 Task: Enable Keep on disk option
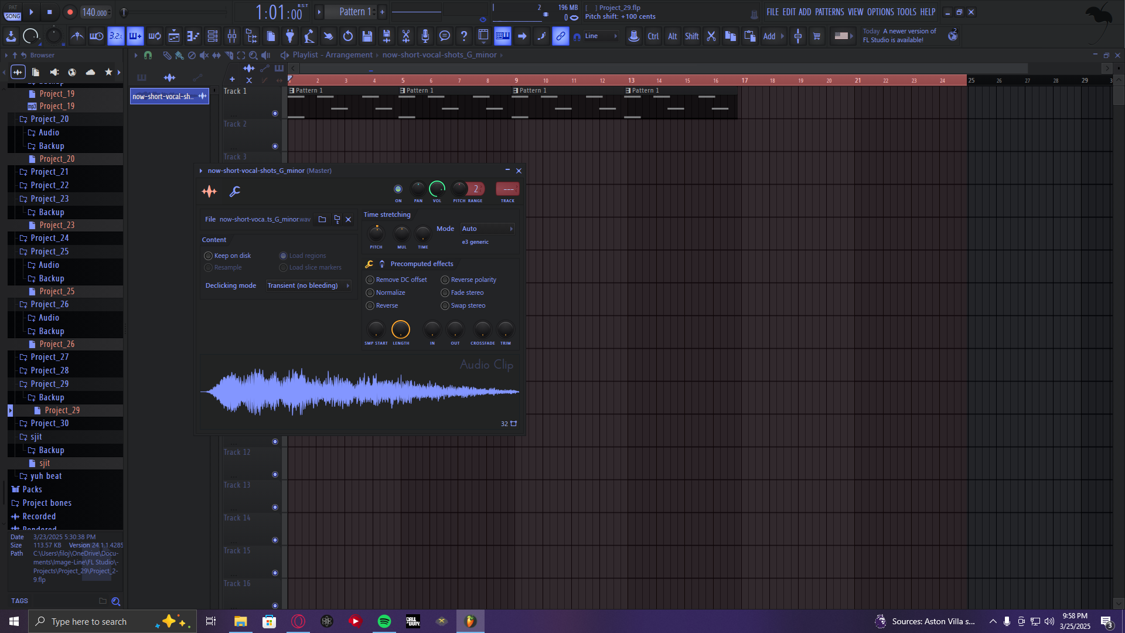[227, 256]
